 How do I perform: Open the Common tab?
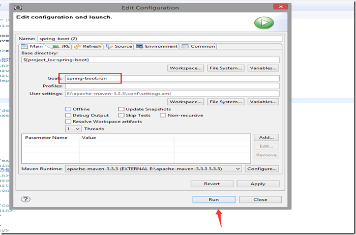(x=198, y=46)
